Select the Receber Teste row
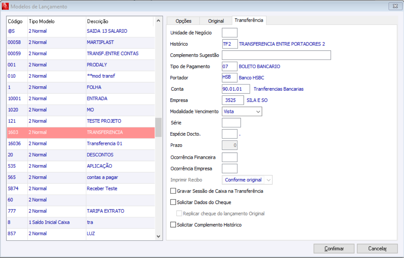This screenshot has height=258, width=404. (x=81, y=188)
